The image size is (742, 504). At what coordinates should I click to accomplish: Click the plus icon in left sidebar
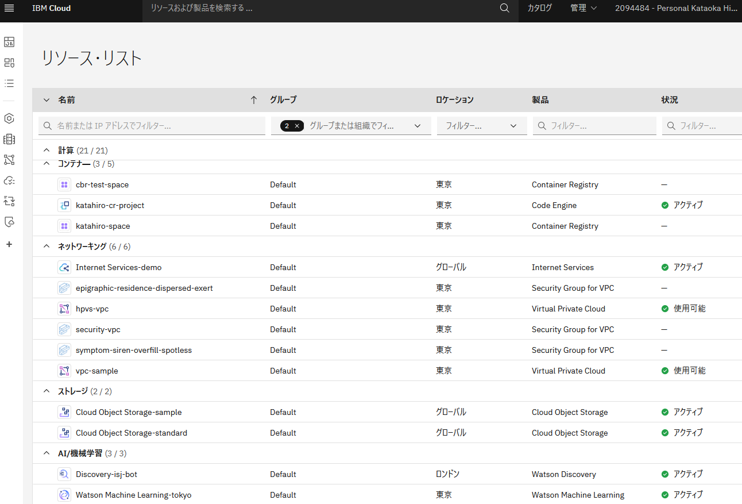point(9,244)
